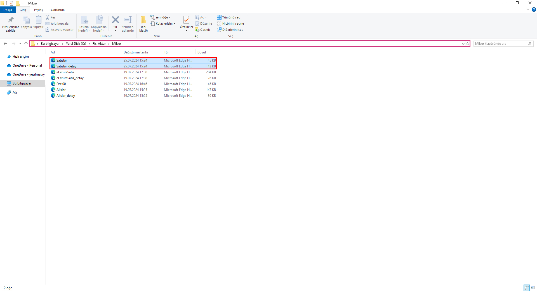Click the Yeniden adlandır rename icon

point(128,20)
